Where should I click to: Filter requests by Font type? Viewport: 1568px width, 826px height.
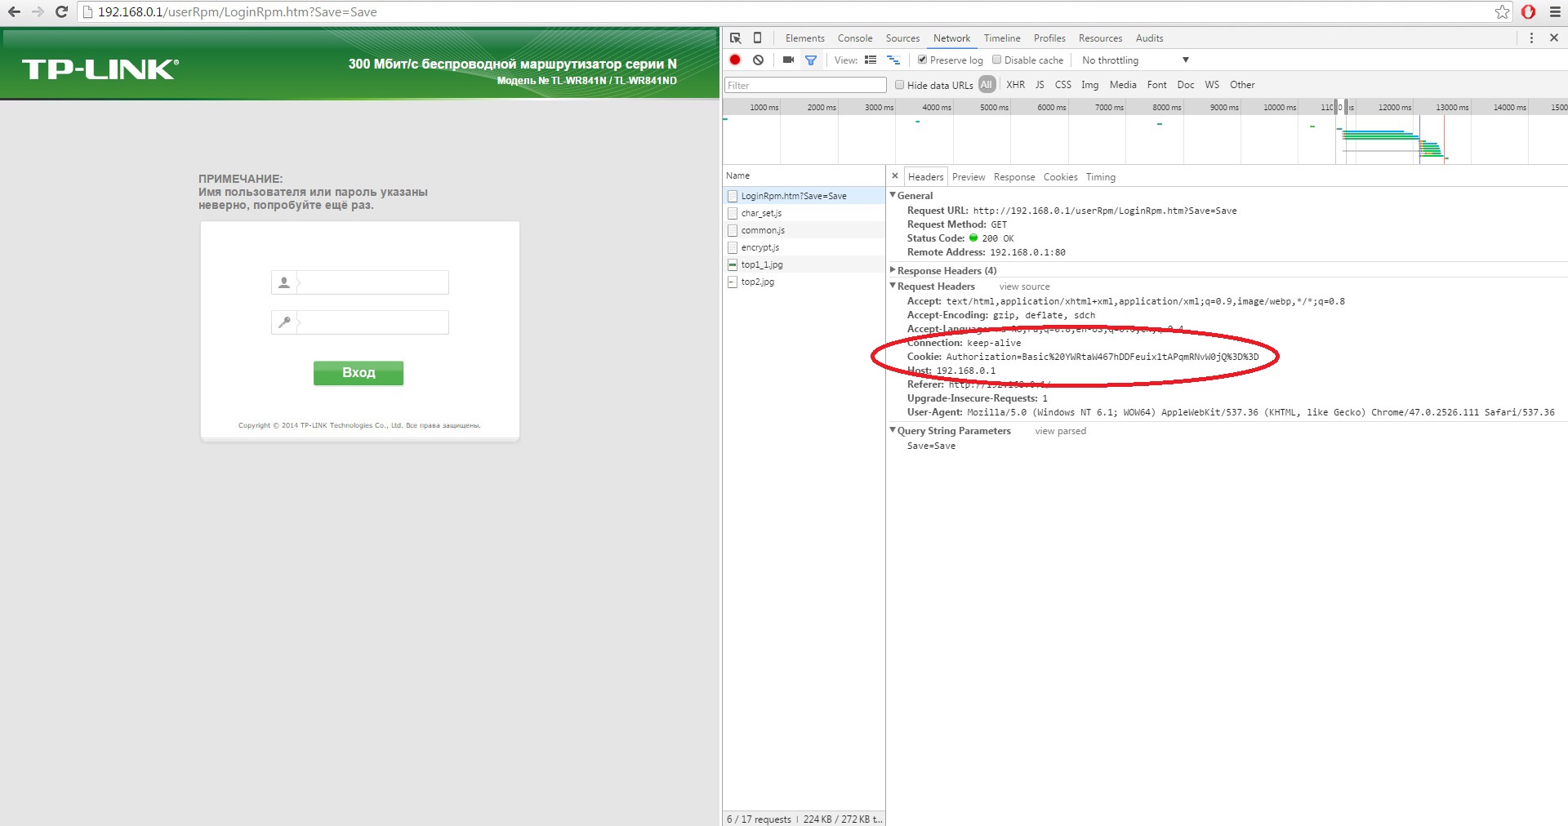click(x=1156, y=85)
